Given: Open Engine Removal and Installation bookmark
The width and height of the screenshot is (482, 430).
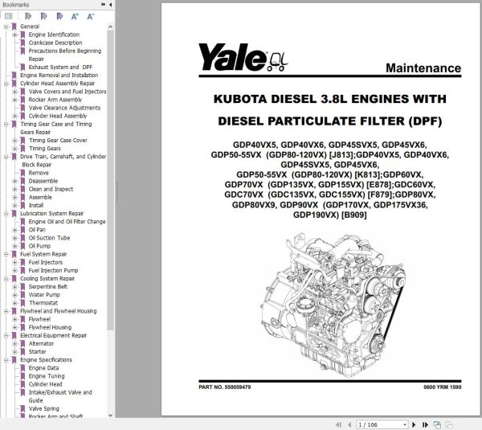Looking at the screenshot, I should (59, 75).
